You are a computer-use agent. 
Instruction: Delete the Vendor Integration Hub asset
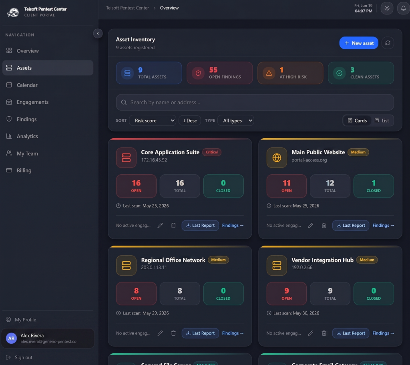tap(324, 333)
